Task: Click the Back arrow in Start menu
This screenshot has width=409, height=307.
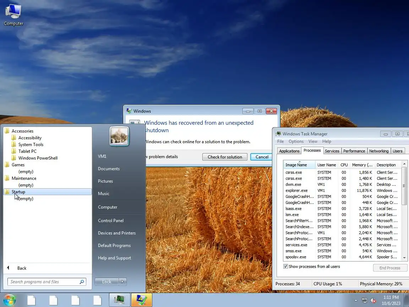Action: (x=8, y=268)
